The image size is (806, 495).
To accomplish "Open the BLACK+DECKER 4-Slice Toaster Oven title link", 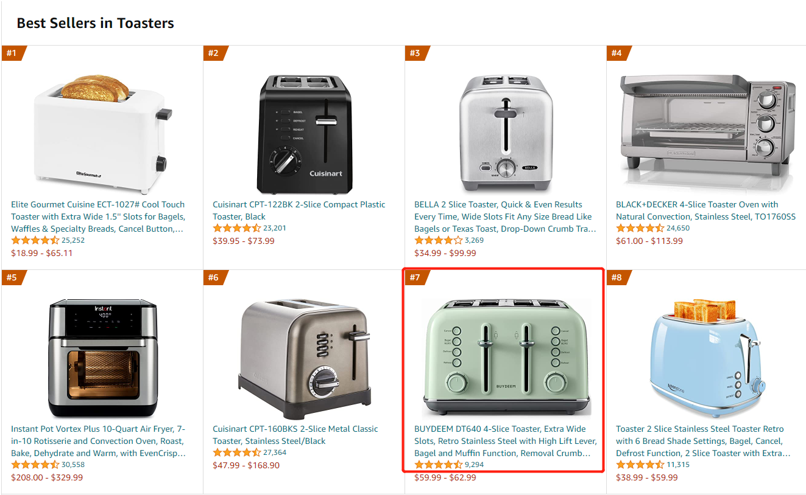I will (x=705, y=210).
